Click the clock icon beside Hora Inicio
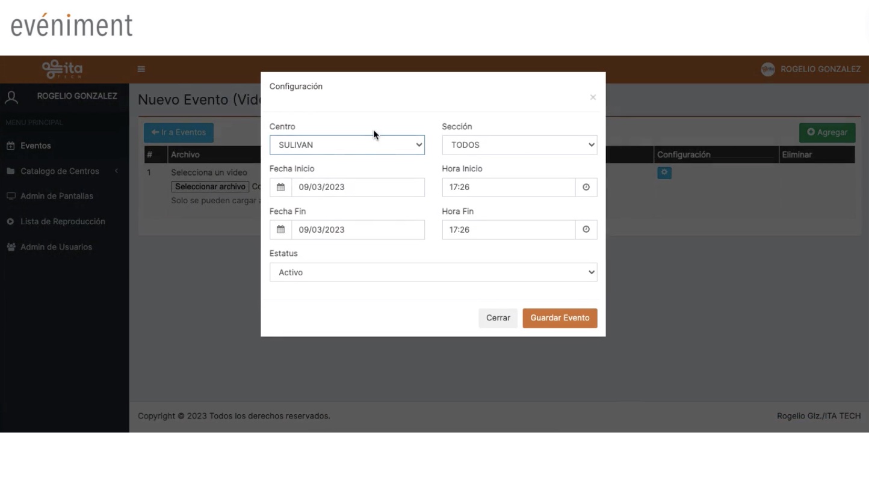Viewport: 869px width, 487px height. coord(586,187)
